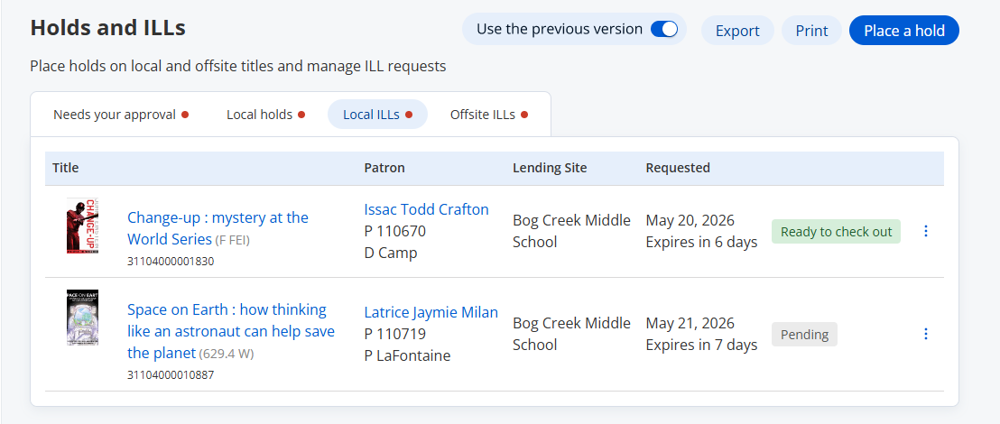
Task: Open Space on Earth title link
Action: pyautogui.click(x=231, y=331)
